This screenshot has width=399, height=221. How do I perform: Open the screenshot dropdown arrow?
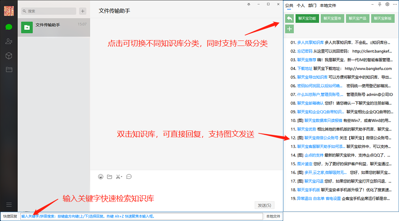121,177
